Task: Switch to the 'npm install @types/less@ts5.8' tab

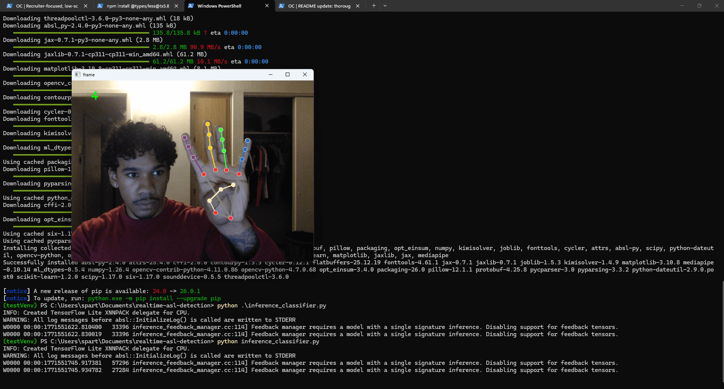Action: pos(136,6)
